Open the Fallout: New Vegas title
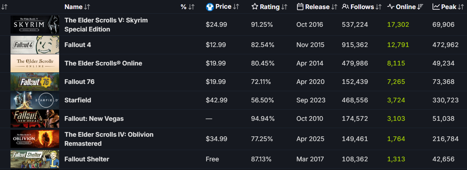This screenshot has height=170, width=467. click(94, 119)
